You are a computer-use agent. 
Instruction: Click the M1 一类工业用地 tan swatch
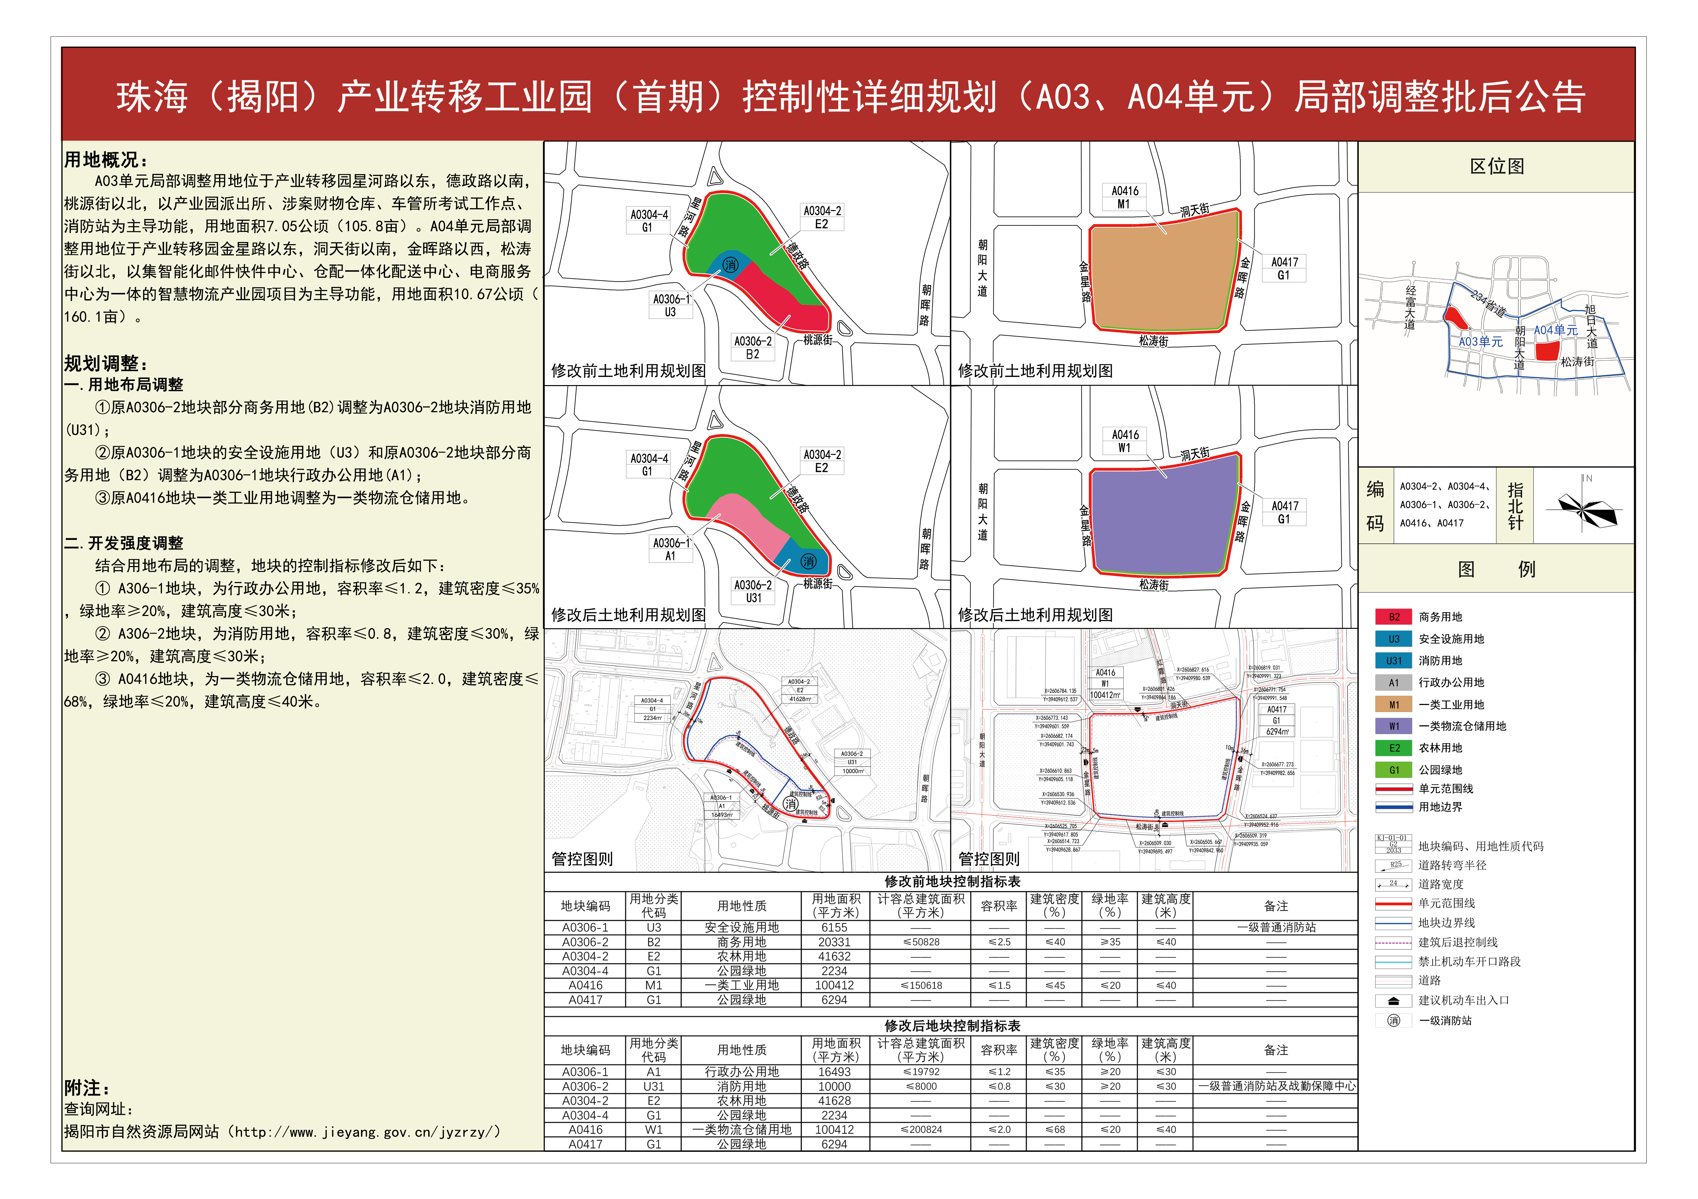1393,704
